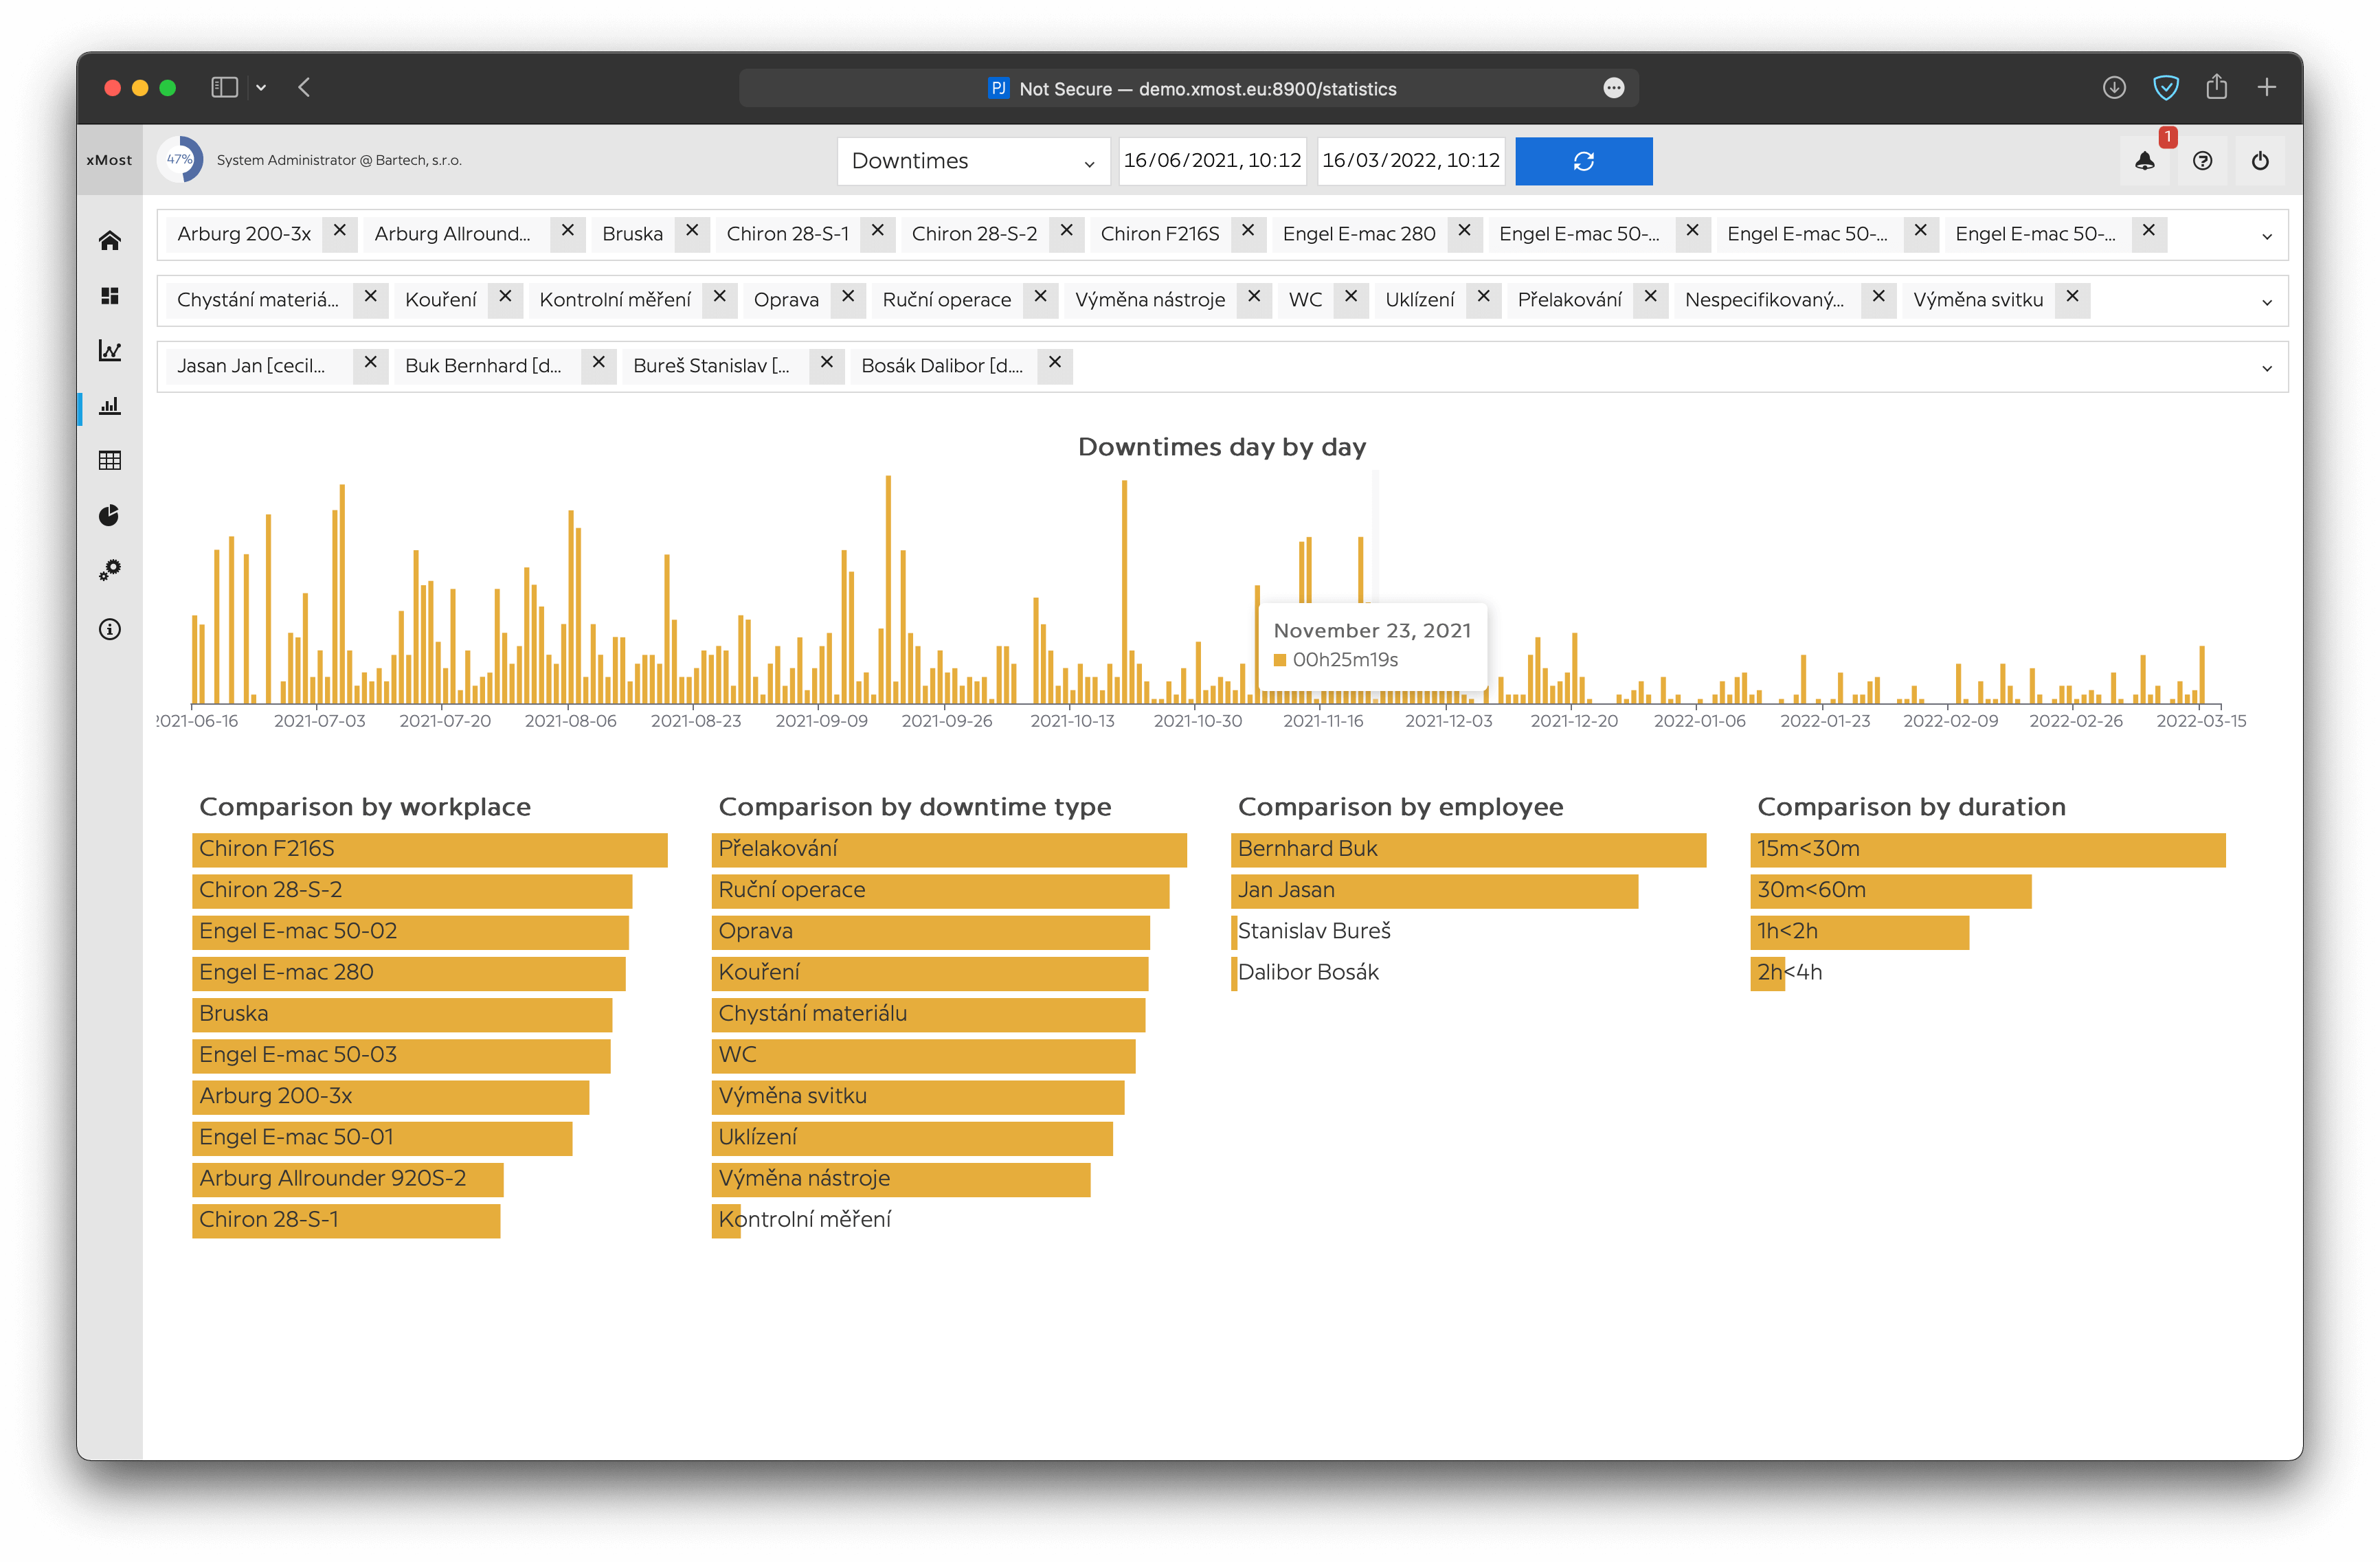
Task: Open the line chart sidebar icon
Action: coord(110,350)
